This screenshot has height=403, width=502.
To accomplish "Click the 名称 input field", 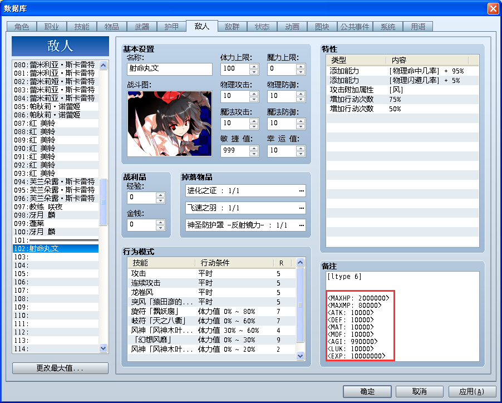I will pyautogui.click(x=170, y=69).
